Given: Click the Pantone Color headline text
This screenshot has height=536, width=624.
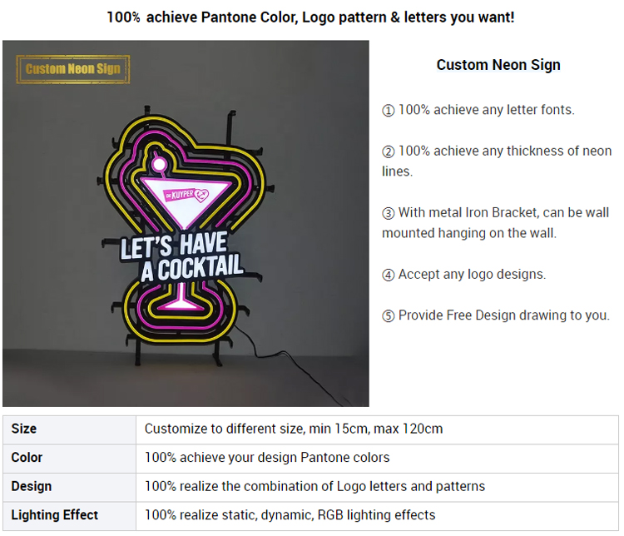Looking at the screenshot, I should [310, 17].
